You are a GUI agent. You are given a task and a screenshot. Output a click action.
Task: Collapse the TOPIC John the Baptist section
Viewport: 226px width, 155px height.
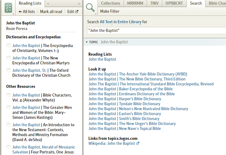pos(87,42)
